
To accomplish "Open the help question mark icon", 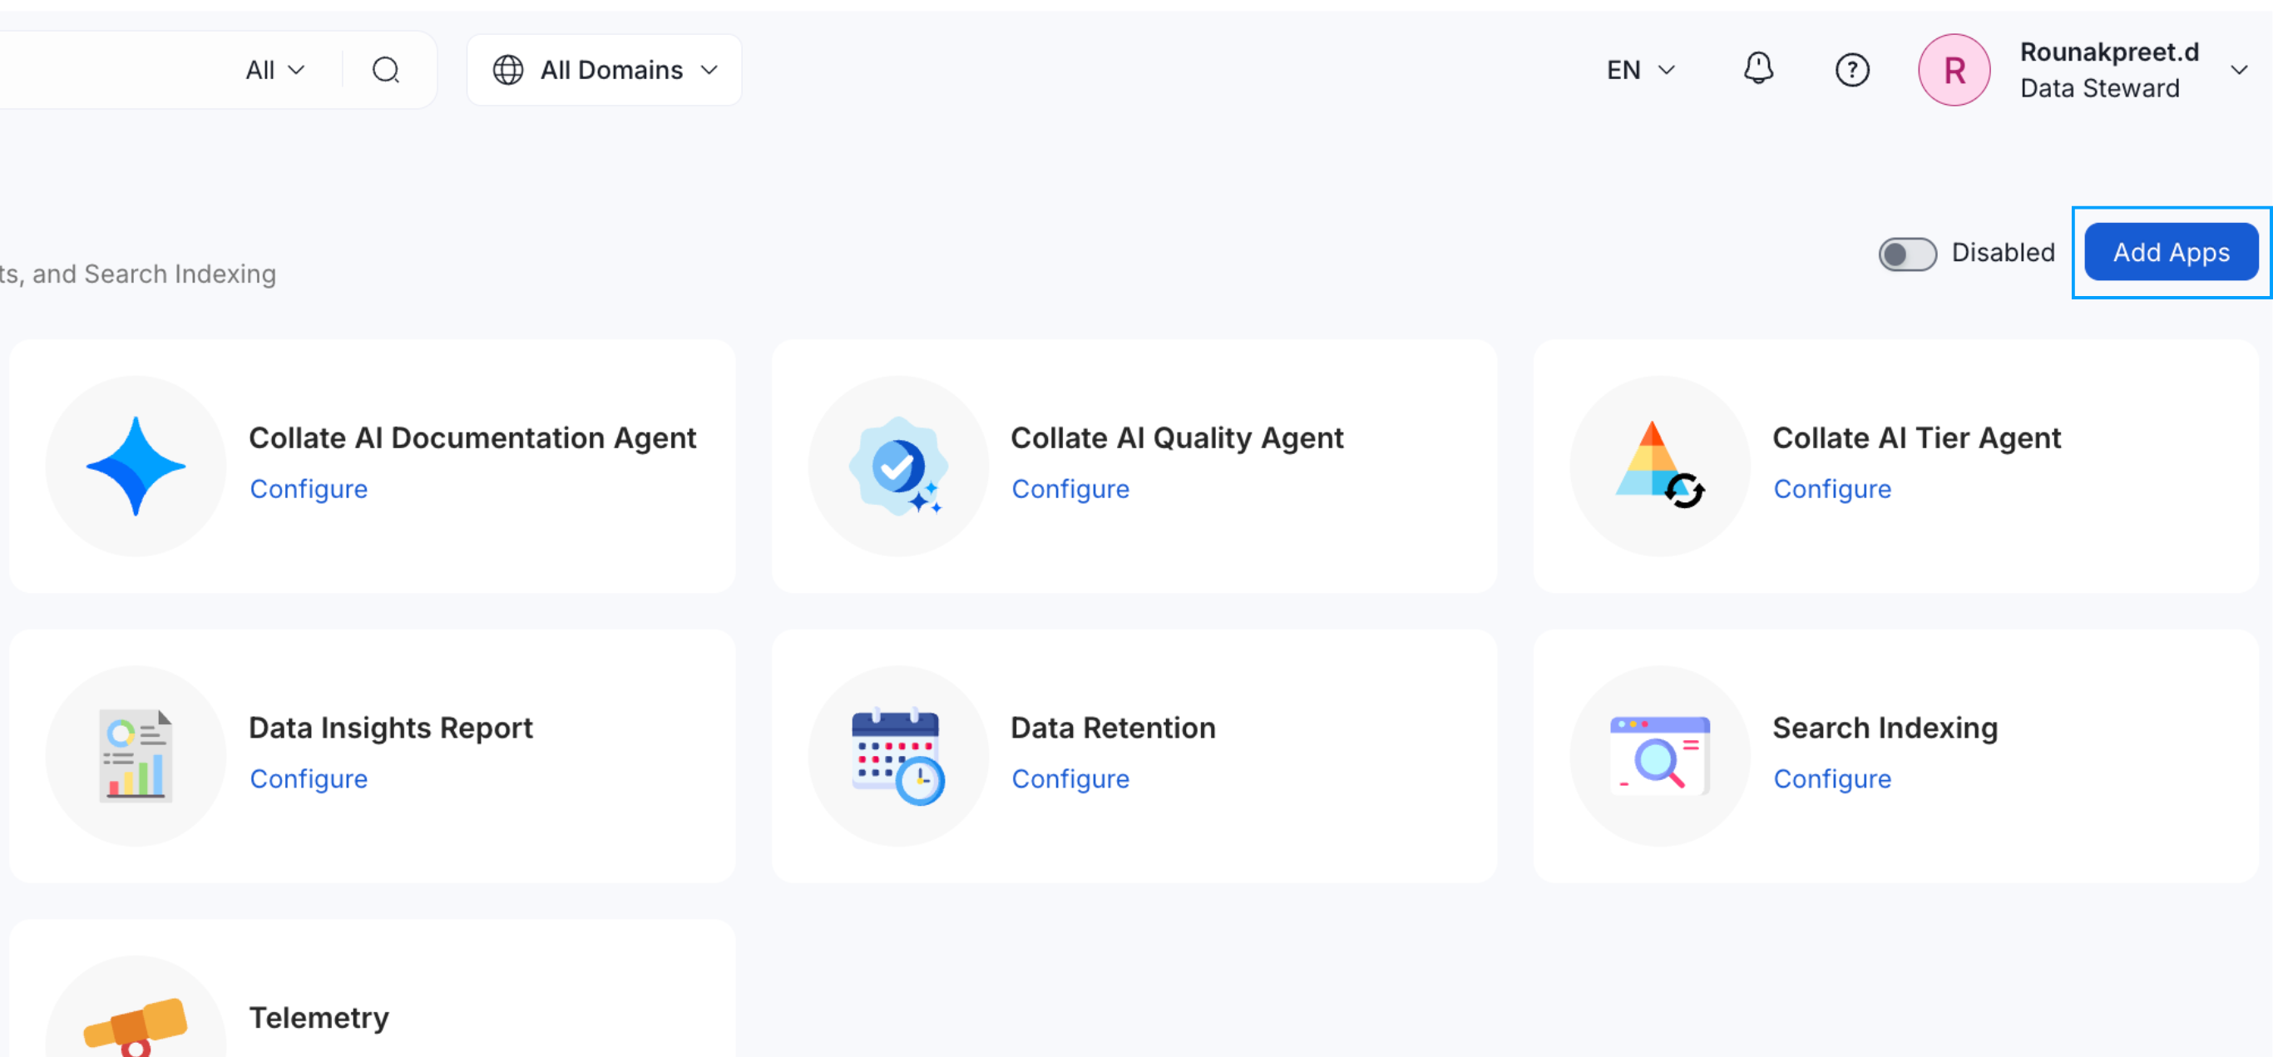I will pyautogui.click(x=1853, y=70).
